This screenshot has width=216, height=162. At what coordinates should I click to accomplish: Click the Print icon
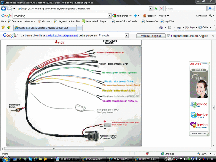point(179,28)
